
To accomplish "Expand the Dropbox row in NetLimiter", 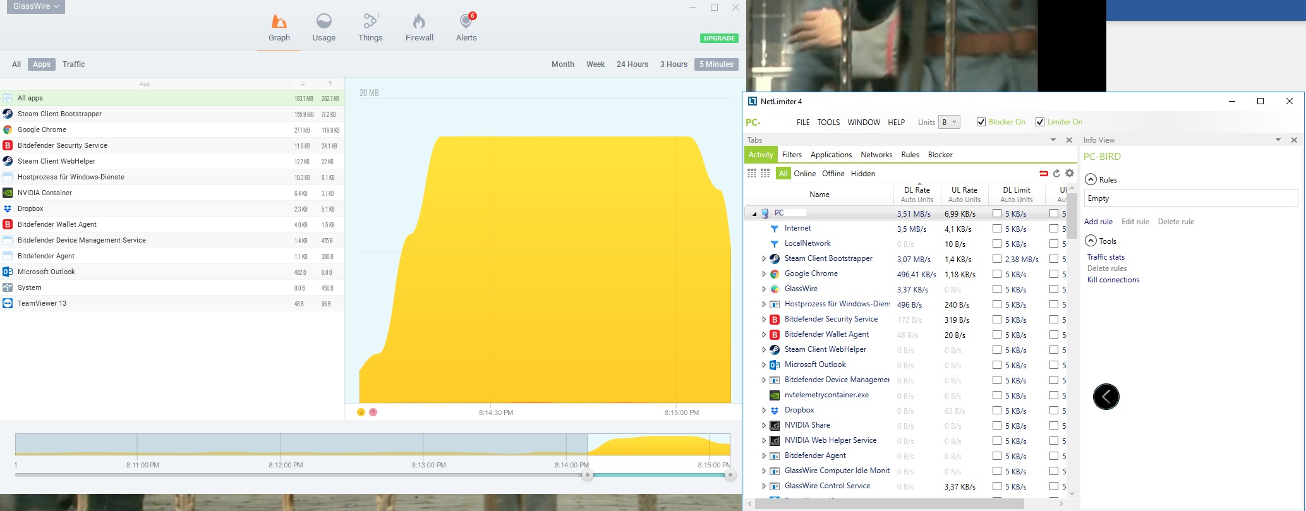I will tap(763, 411).
